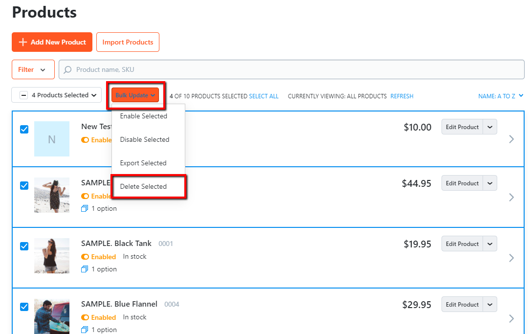The image size is (530, 334).
Task: Click the search magnifier icon
Action: pyautogui.click(x=68, y=69)
